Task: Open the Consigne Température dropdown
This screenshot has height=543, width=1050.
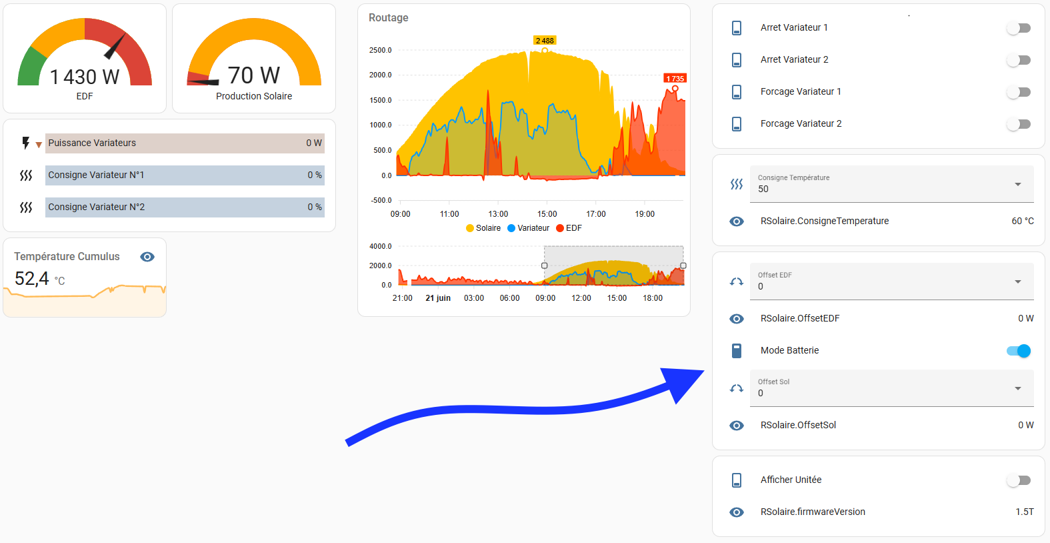Action: [x=892, y=184]
